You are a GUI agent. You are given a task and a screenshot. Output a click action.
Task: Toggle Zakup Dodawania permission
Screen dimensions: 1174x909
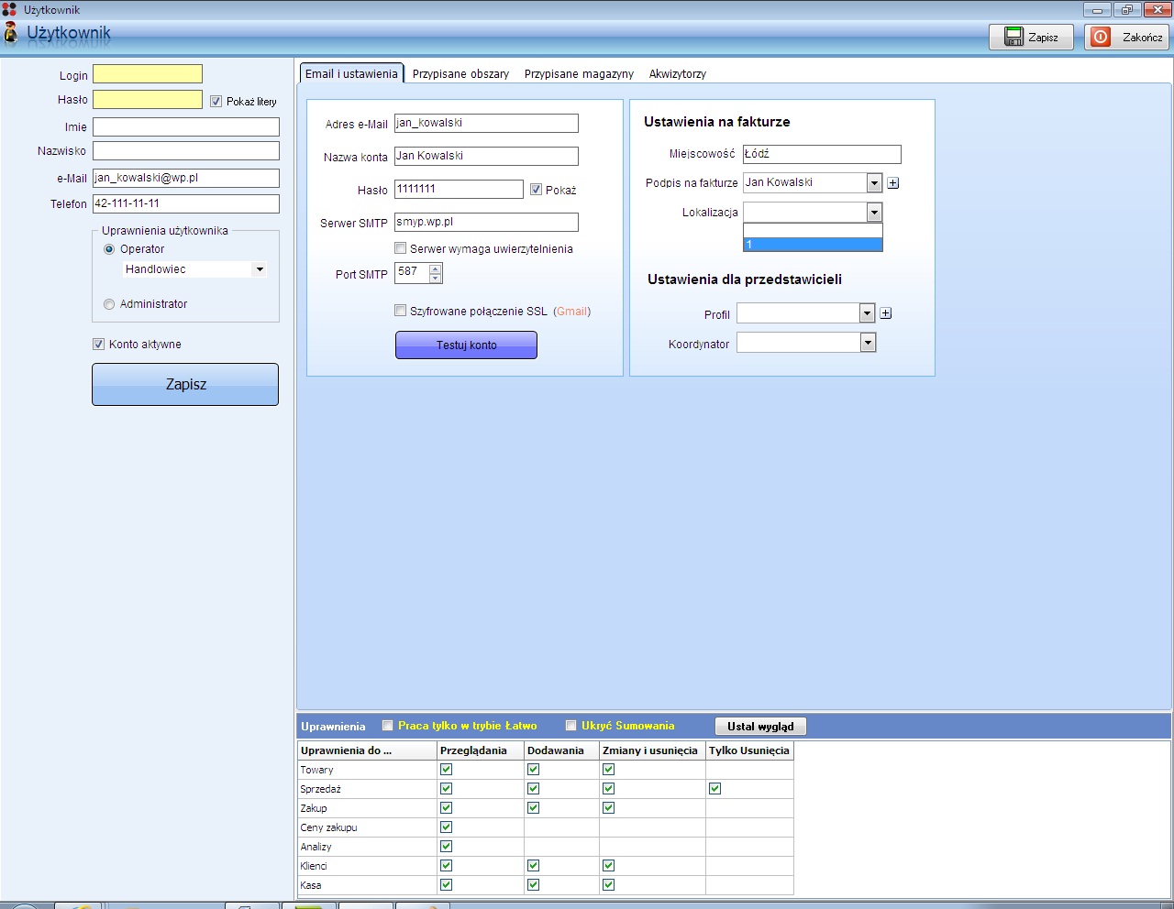pos(533,808)
